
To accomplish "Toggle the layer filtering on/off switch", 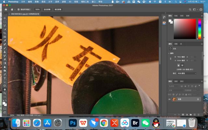I will click(x=199, y=86).
